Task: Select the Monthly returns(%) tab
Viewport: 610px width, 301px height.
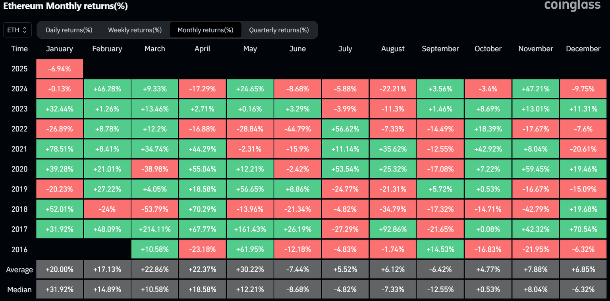Action: 205,30
